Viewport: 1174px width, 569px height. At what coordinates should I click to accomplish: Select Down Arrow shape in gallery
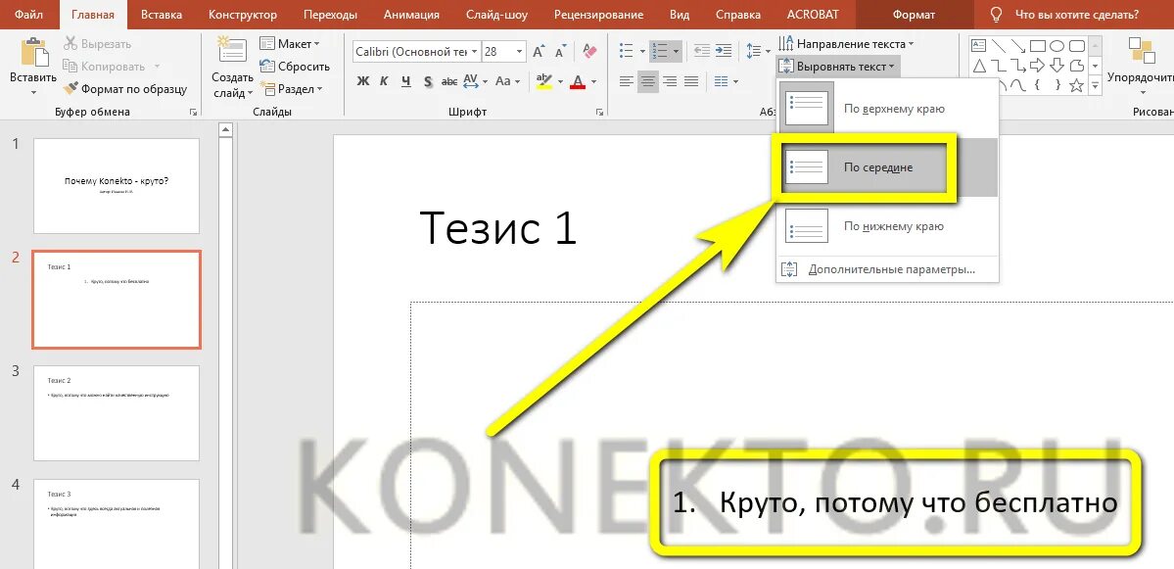(1057, 66)
